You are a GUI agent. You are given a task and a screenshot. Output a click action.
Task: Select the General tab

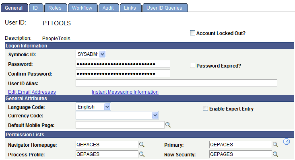coord(14,8)
